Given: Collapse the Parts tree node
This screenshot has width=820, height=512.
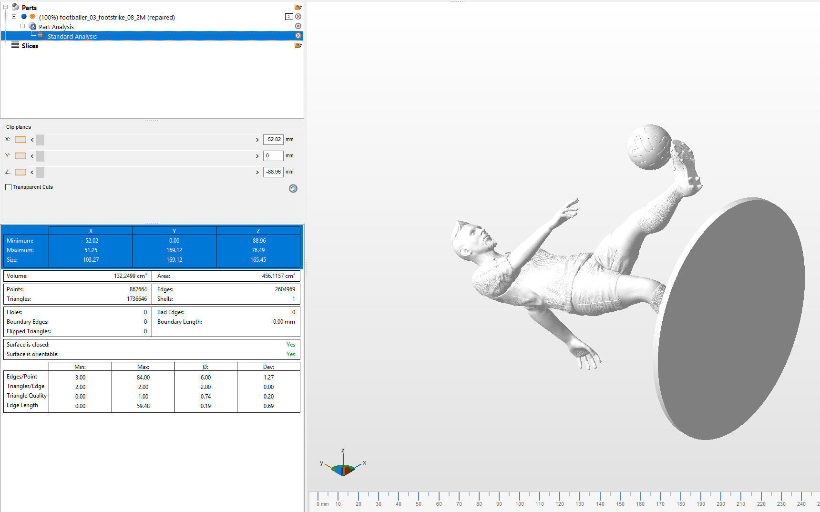Looking at the screenshot, I should coord(6,7).
